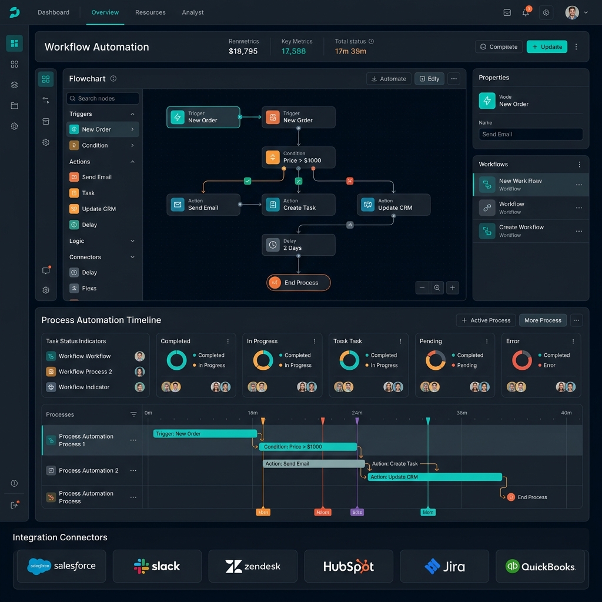
Task: Open user profile dropdown arrow
Action: pos(586,12)
